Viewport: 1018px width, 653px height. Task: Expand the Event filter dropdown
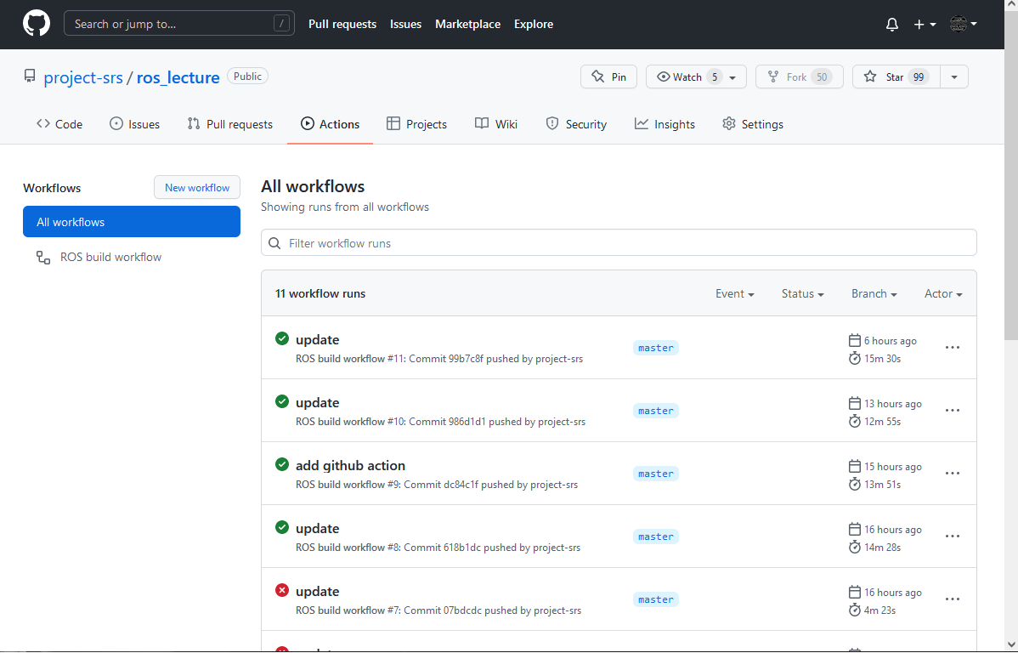click(x=735, y=293)
